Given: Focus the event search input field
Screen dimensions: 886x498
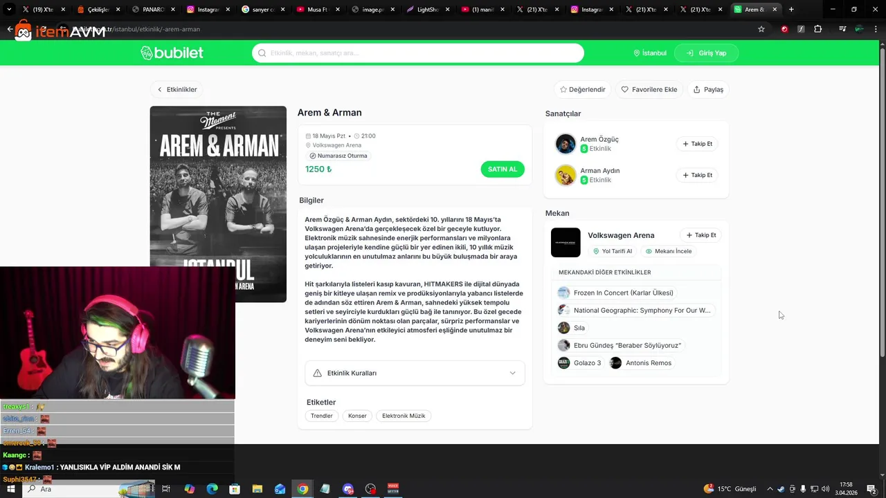Looking at the screenshot, I should coord(418,53).
